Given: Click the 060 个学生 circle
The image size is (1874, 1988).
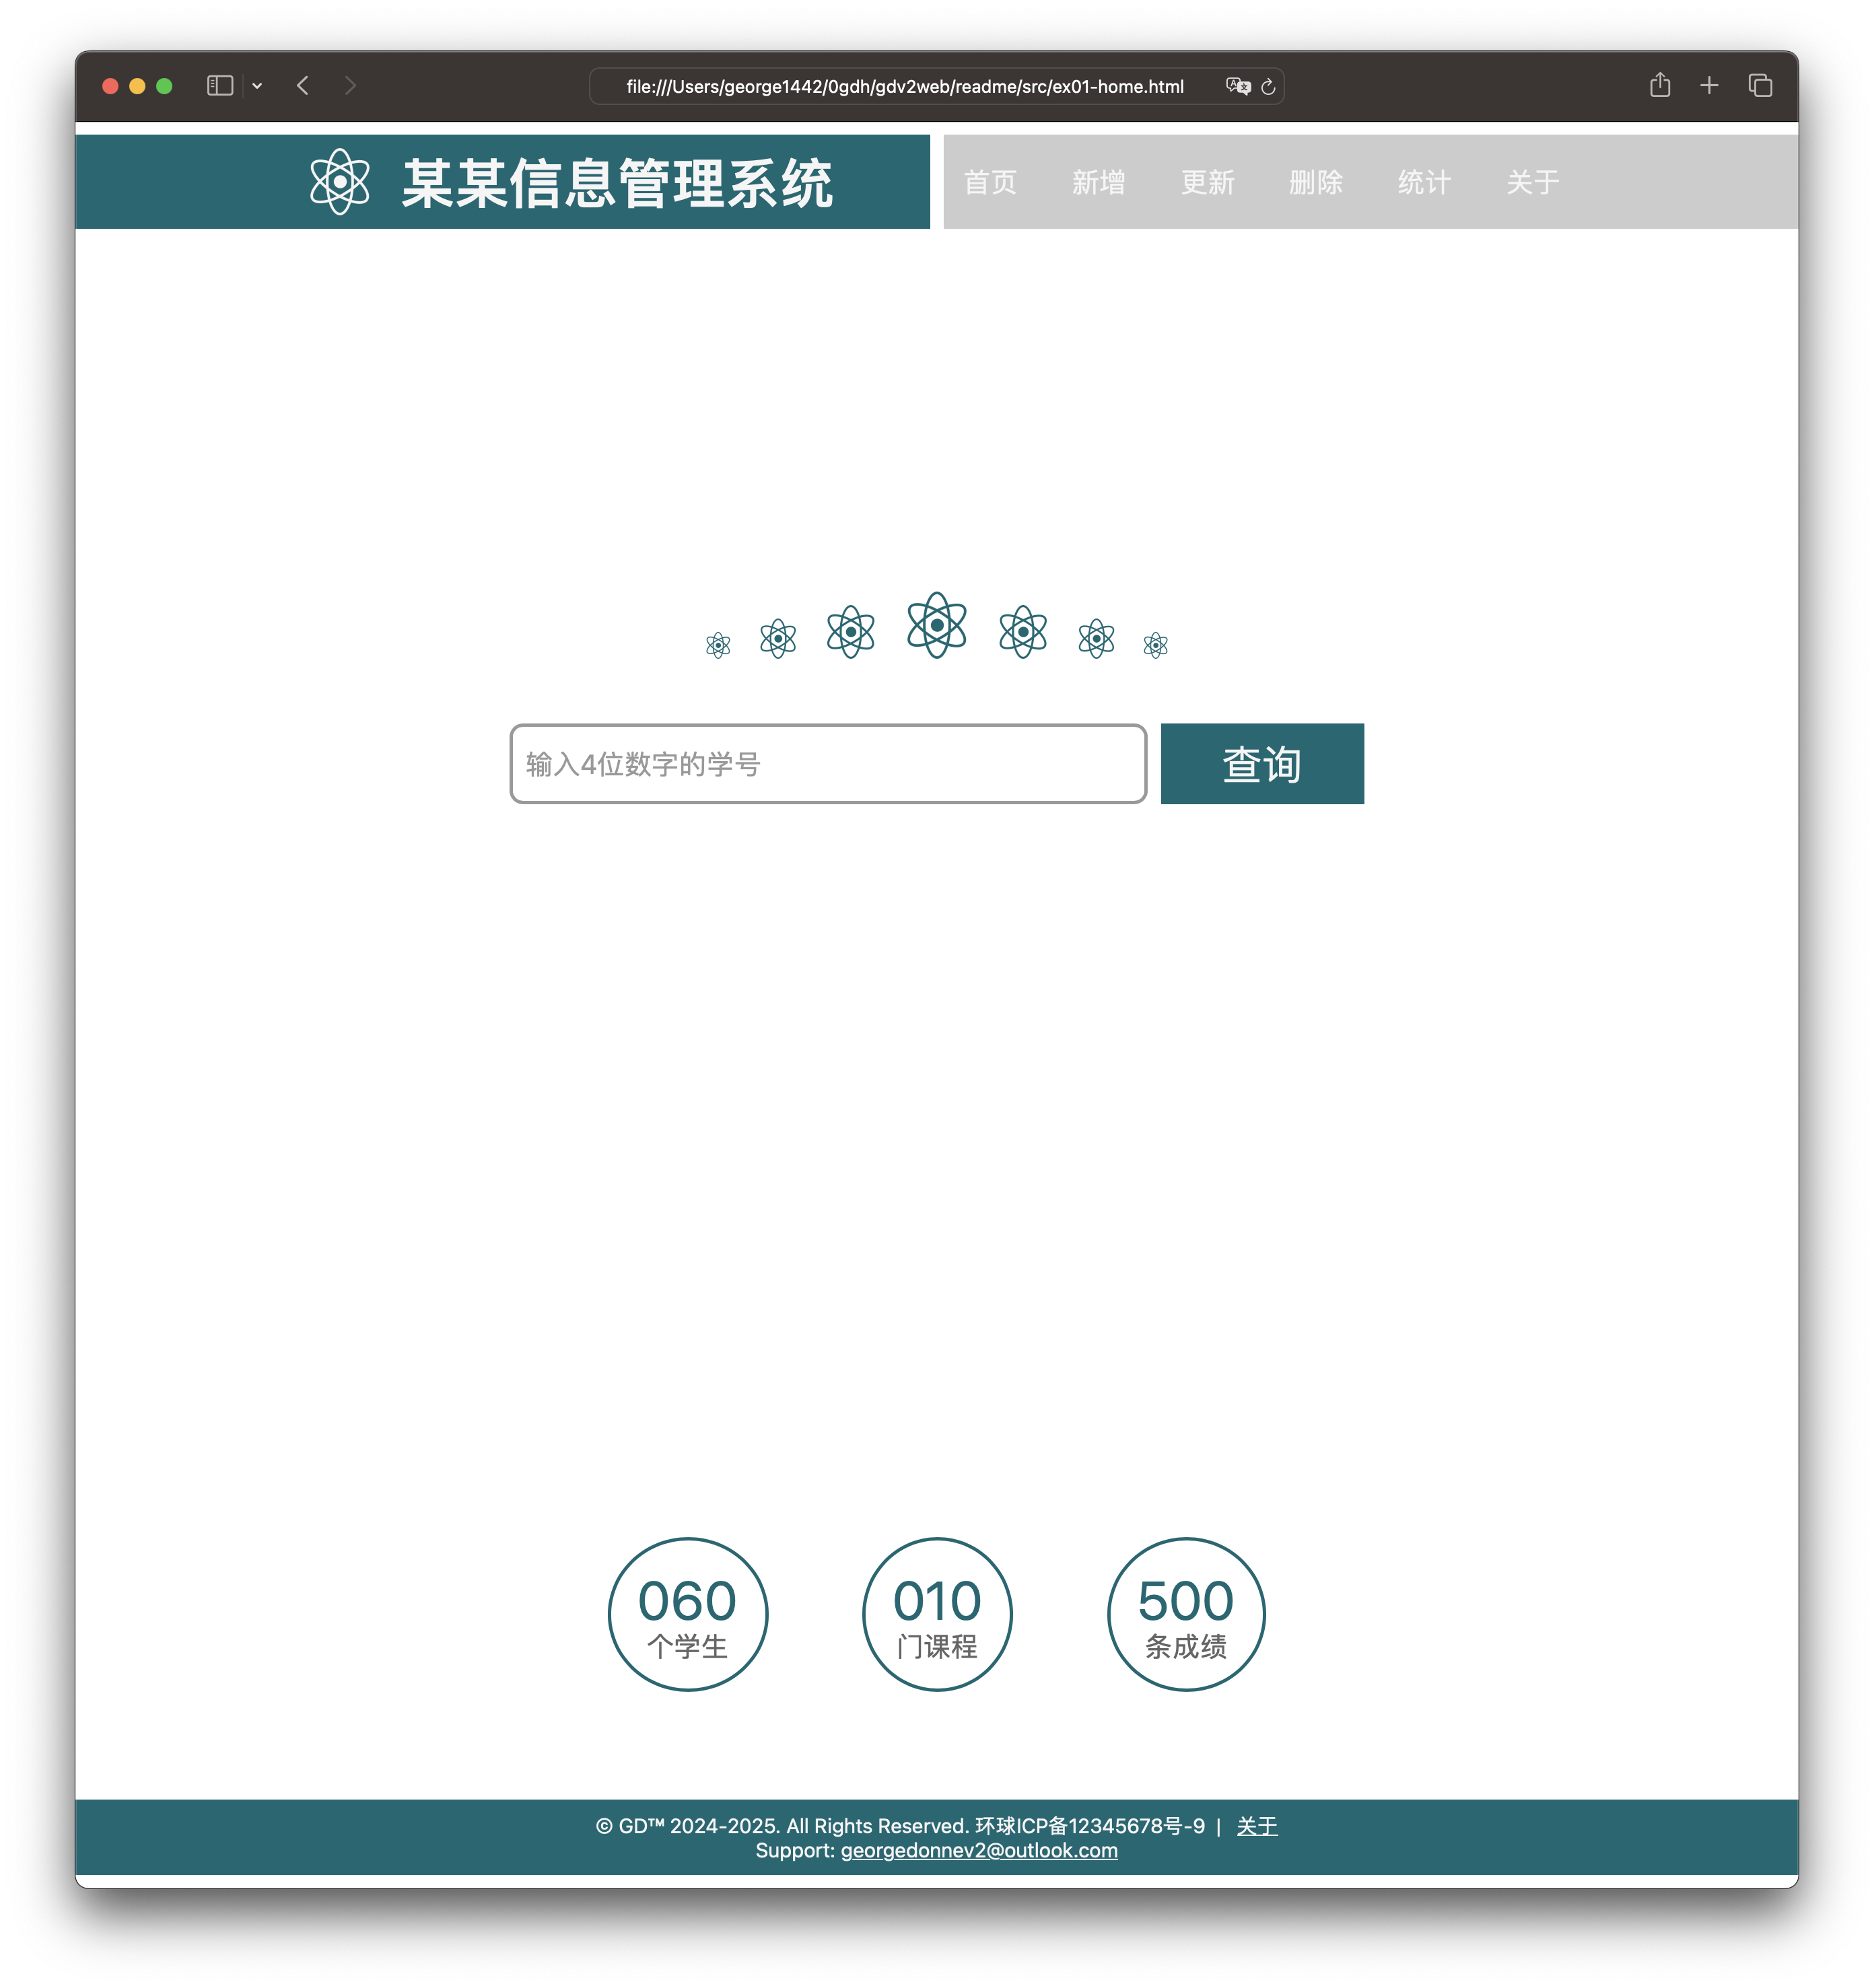Looking at the screenshot, I should [x=687, y=1614].
